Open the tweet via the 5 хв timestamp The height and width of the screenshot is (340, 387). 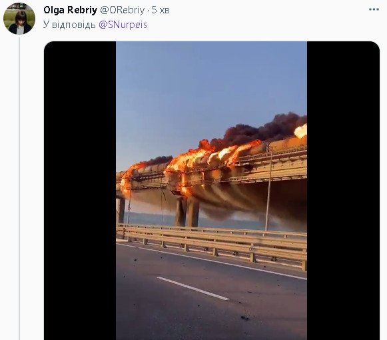[161, 10]
